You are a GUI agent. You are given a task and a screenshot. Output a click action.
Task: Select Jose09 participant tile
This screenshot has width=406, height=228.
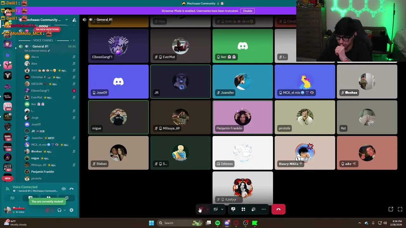point(118,82)
